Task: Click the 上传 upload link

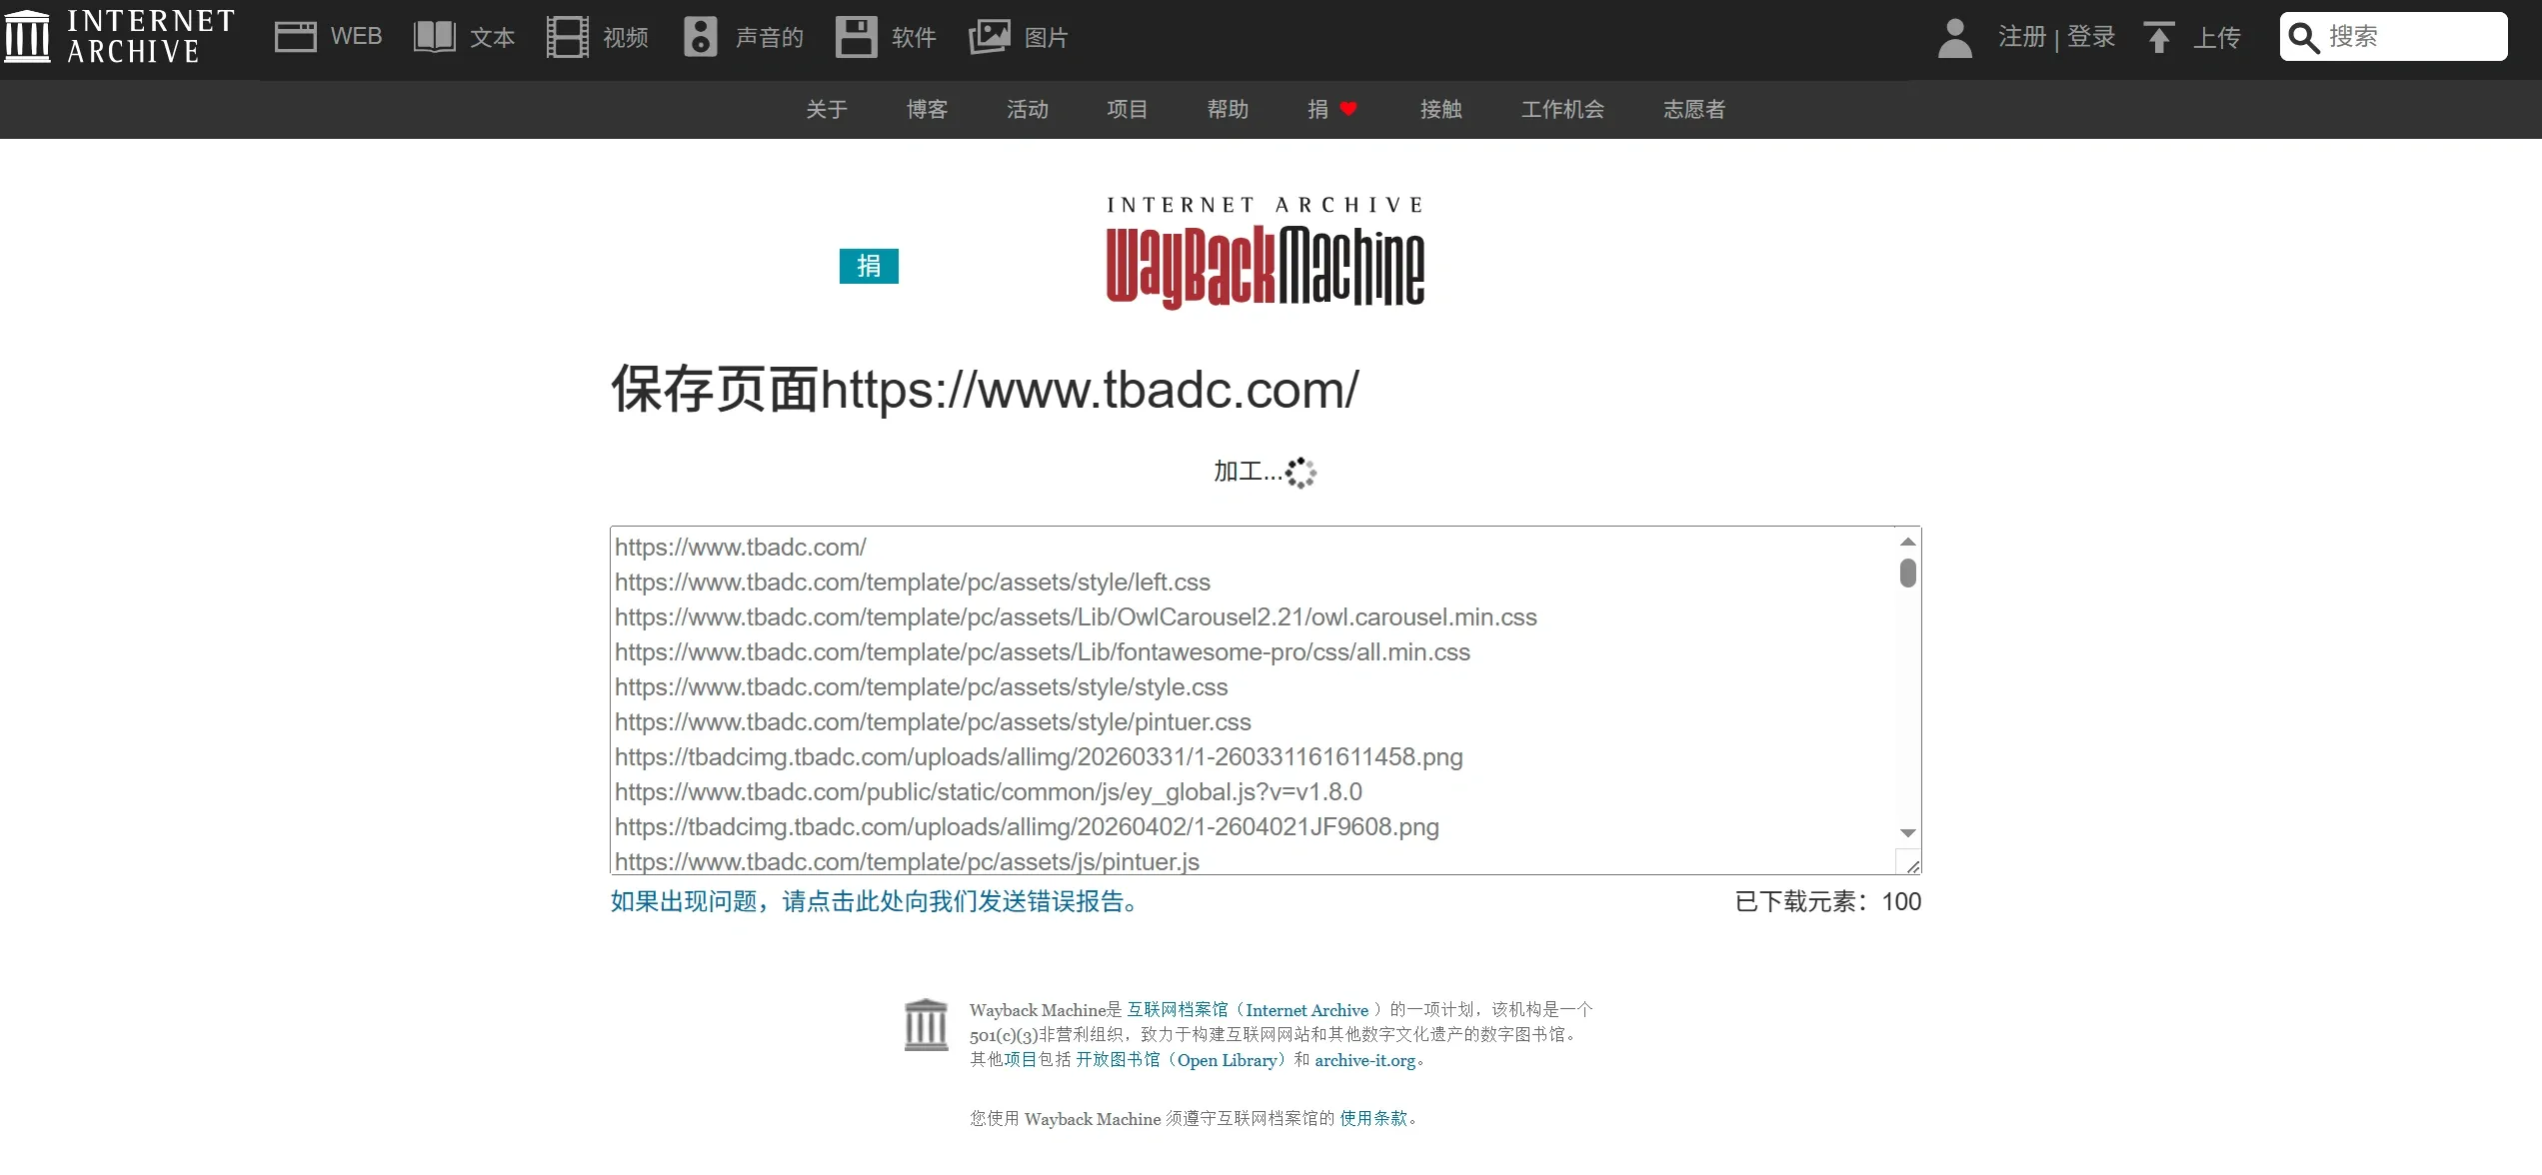Action: [x=2217, y=38]
